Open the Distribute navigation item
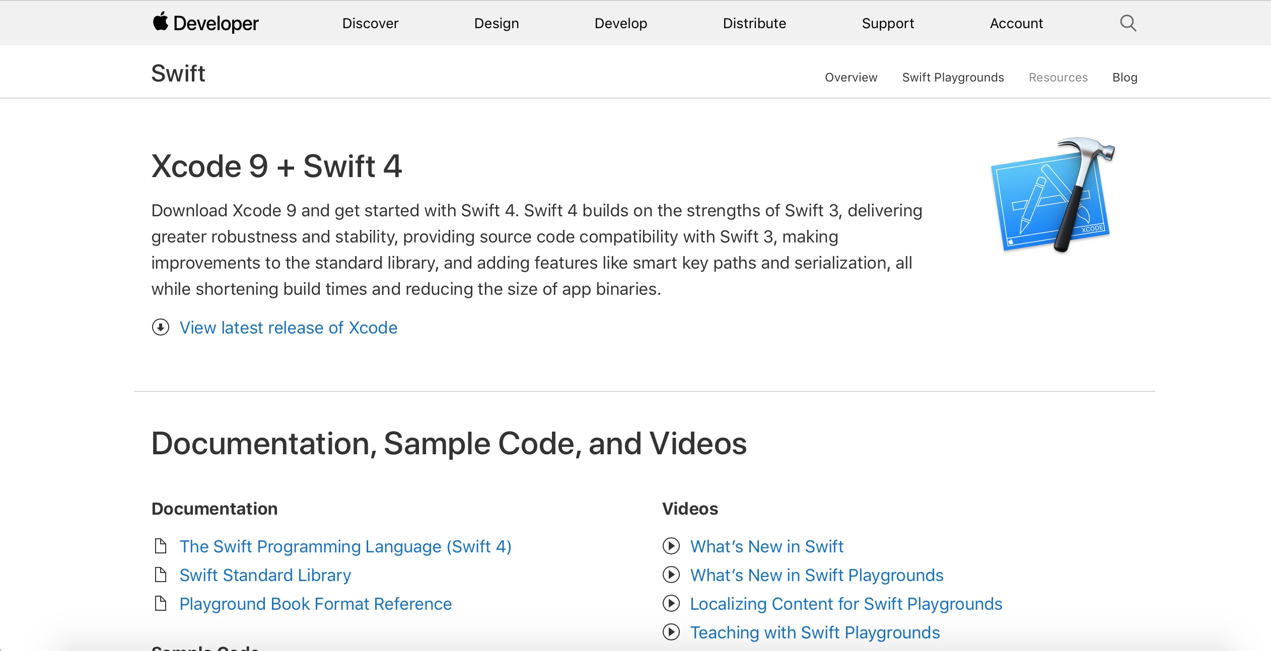Viewport: 1271px width, 651px height. click(x=754, y=24)
